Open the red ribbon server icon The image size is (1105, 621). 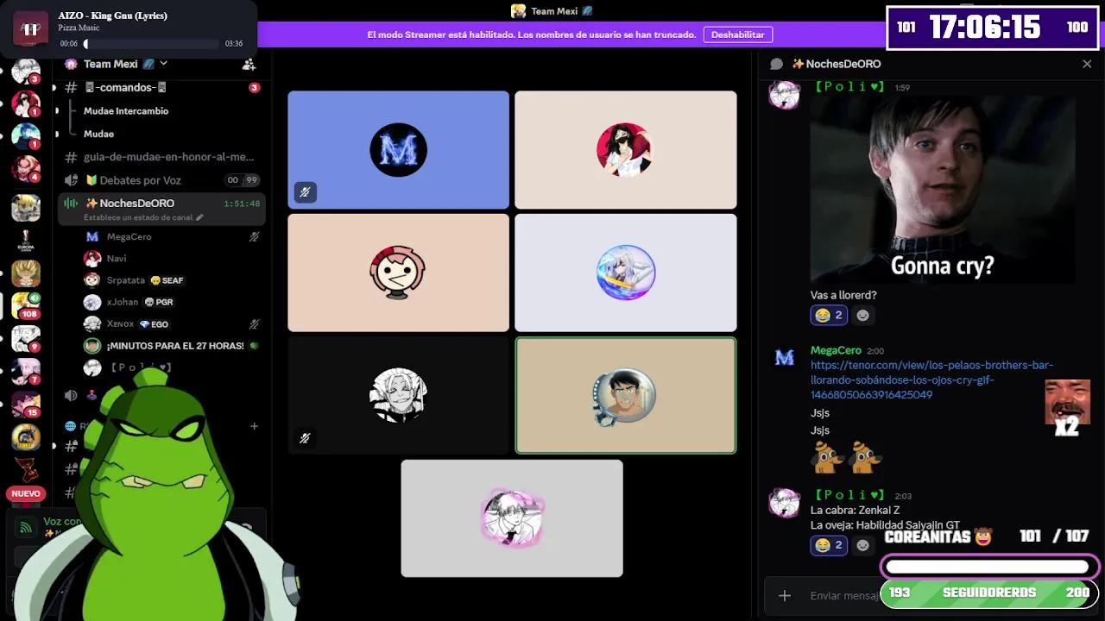click(x=26, y=470)
